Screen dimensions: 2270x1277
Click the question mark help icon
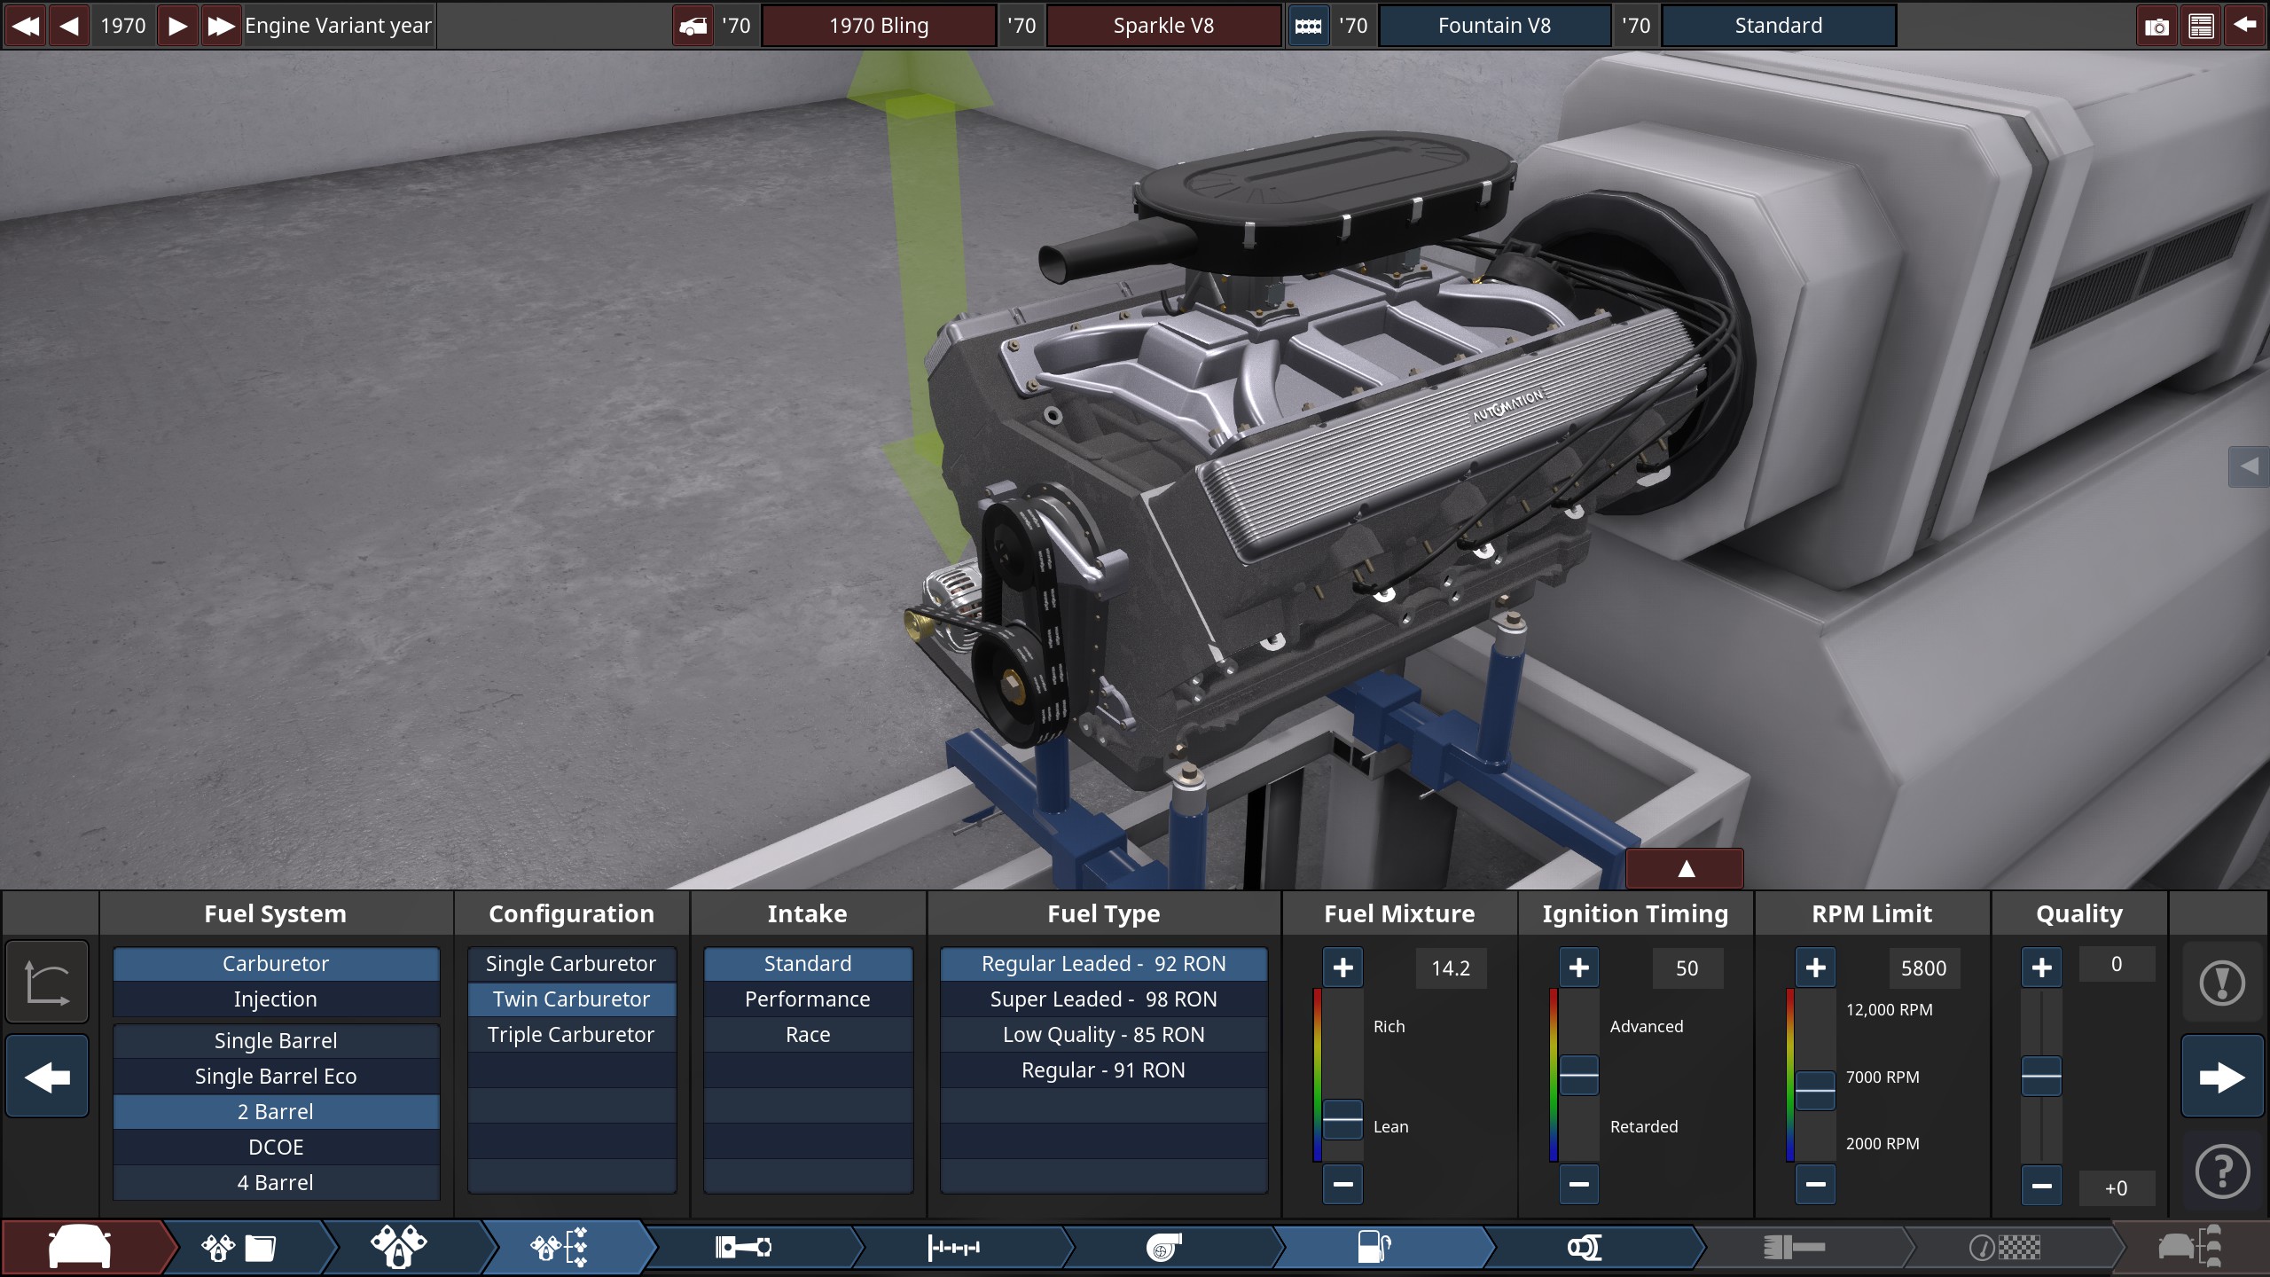[2222, 1172]
